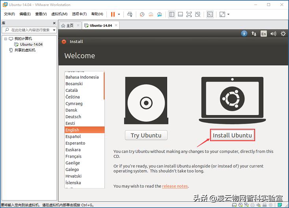Click the Unity mode toolbar icon
The image size is (289, 208).
coord(198,14)
